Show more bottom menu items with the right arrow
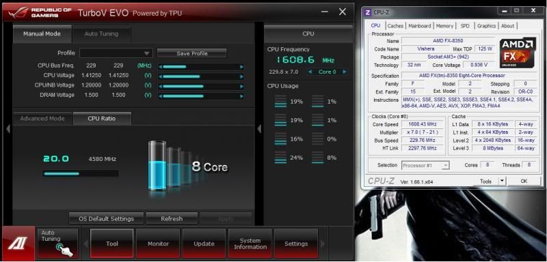The width and height of the screenshot is (547, 262). pyautogui.click(x=323, y=244)
